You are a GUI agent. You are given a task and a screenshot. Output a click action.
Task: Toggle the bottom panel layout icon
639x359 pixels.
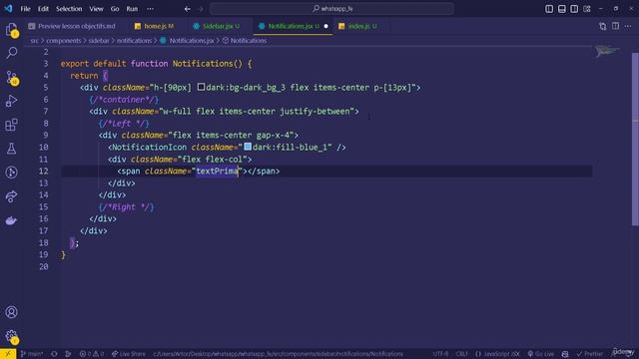pyautogui.click(x=561, y=9)
